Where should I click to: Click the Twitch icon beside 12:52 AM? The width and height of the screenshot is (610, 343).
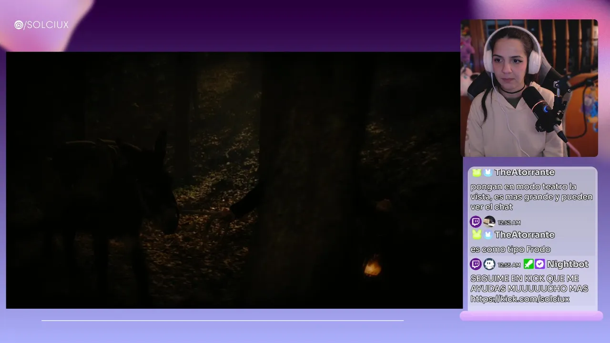click(476, 222)
